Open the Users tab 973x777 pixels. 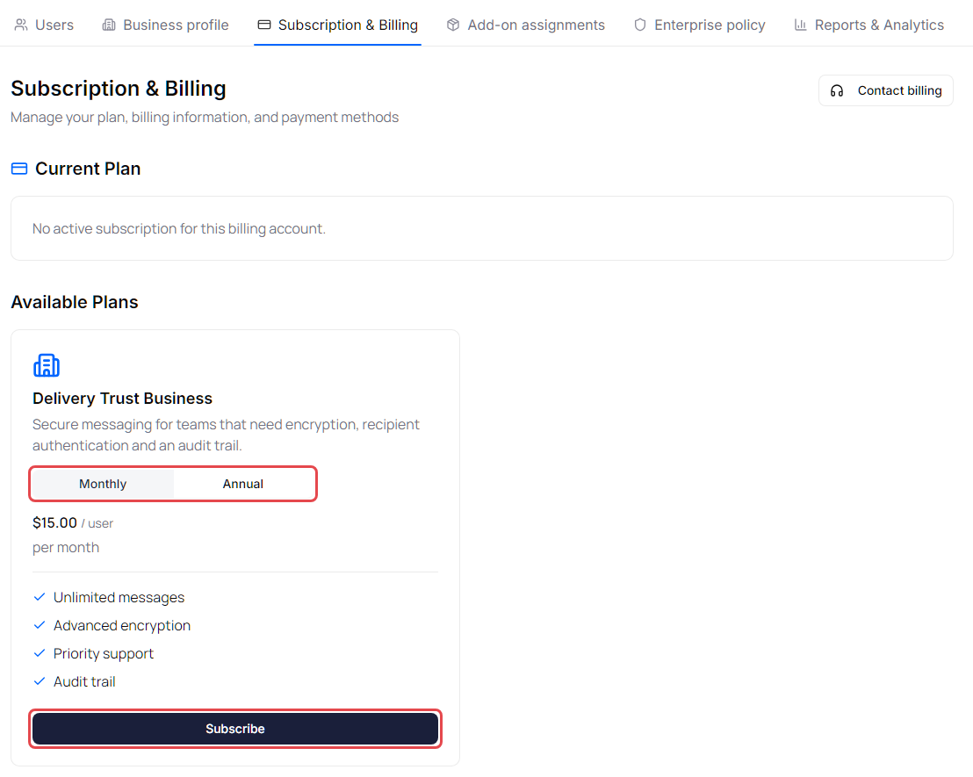click(43, 25)
